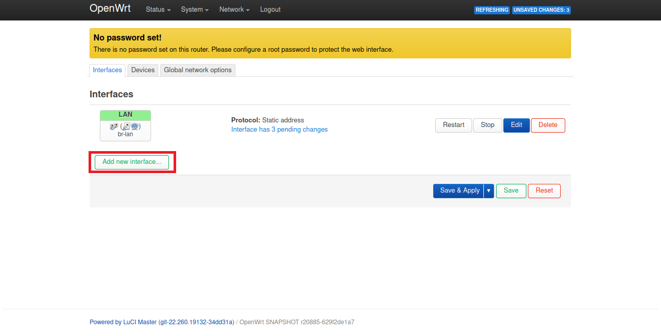Expand the Save & Apply dropdown arrow
Screen dimensions: 661x336
tap(489, 191)
